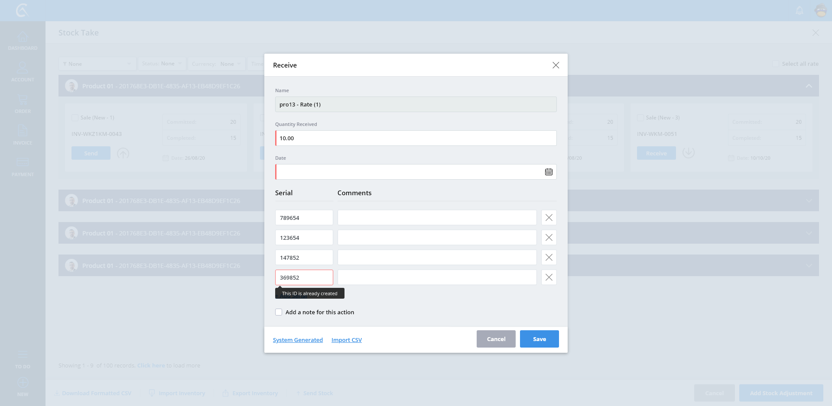Delete the serial 123654 row

click(549, 238)
